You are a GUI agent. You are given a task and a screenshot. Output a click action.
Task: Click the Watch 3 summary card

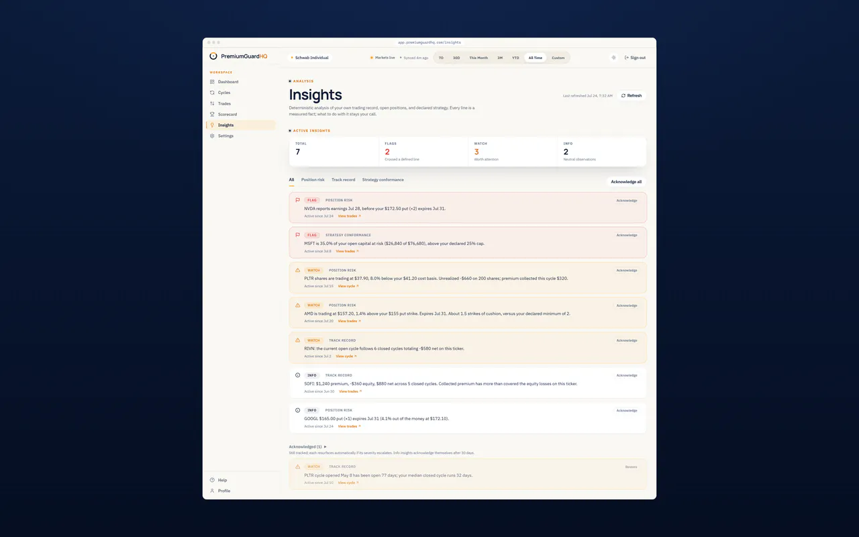coord(512,152)
